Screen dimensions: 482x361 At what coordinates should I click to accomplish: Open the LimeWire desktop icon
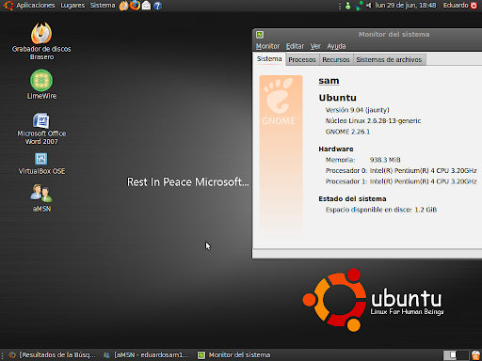41,81
